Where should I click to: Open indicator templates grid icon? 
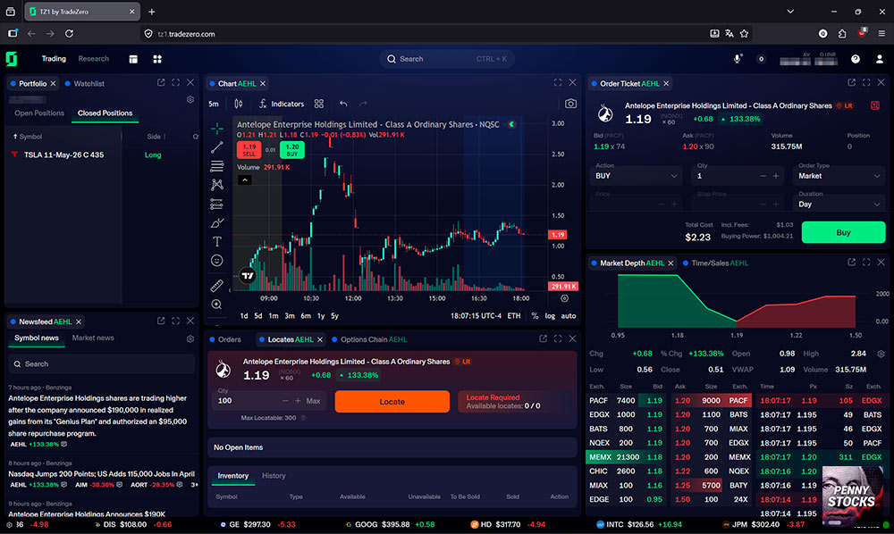319,104
